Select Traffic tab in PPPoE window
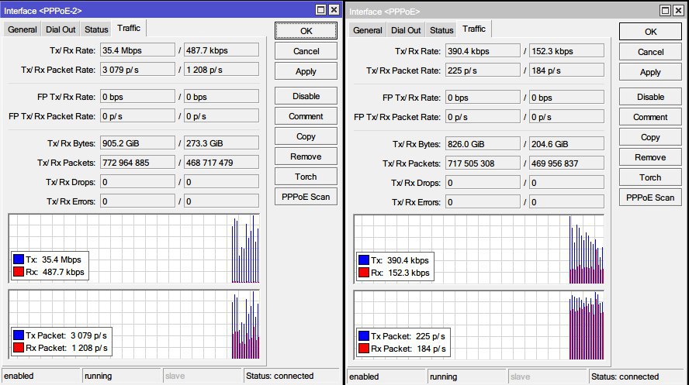 tap(473, 29)
